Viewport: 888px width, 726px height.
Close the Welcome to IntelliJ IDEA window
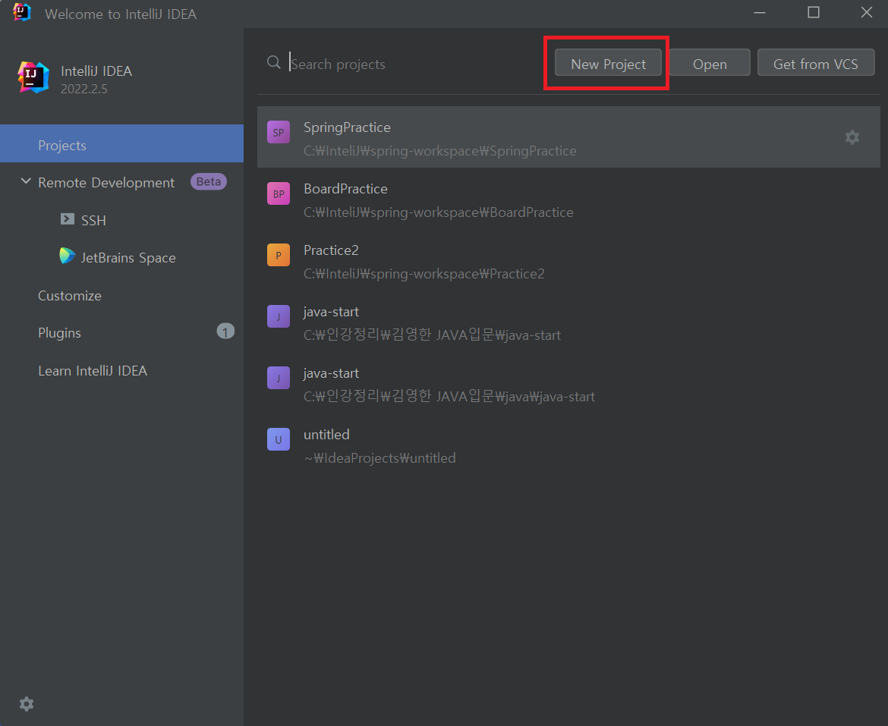pos(867,12)
